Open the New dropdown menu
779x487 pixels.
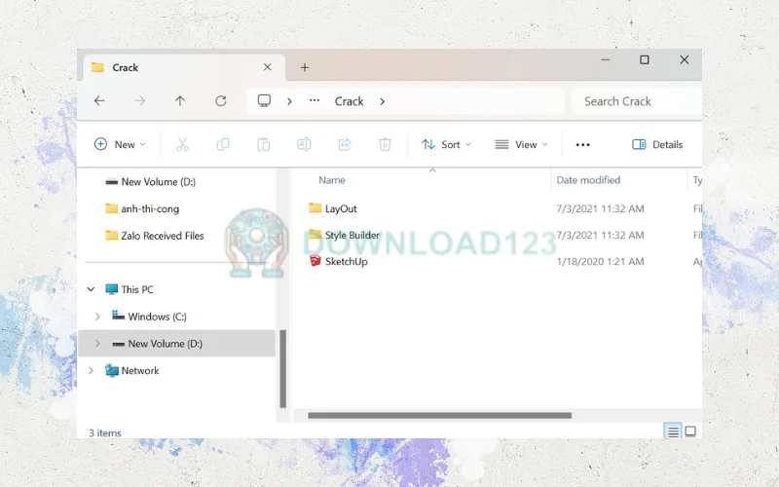click(120, 144)
